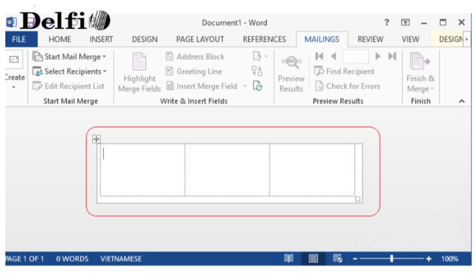Screen dimensions: 476x273
Task: Open Word Help question mark
Action: [387, 23]
